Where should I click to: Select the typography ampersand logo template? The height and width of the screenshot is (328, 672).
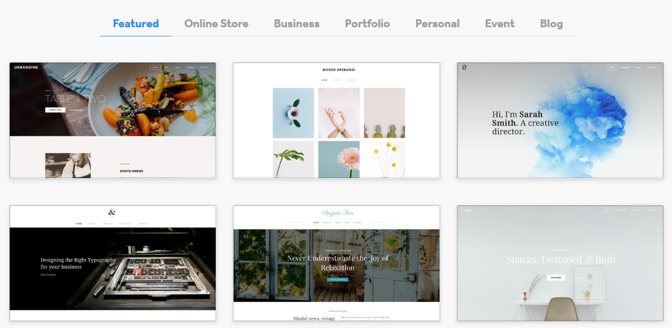click(x=113, y=263)
